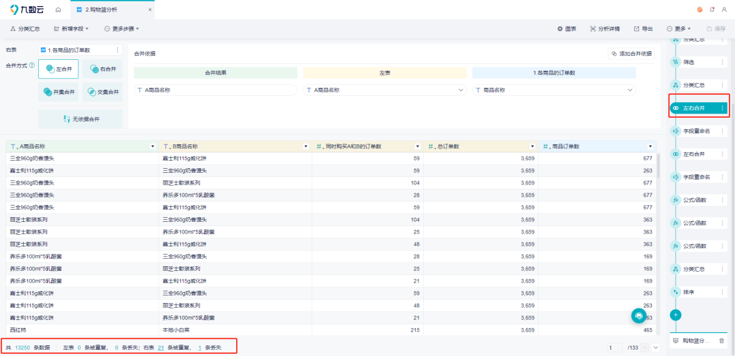Open the 左表 A商品名称 dropdown
The height and width of the screenshot is (356, 735).
point(385,90)
